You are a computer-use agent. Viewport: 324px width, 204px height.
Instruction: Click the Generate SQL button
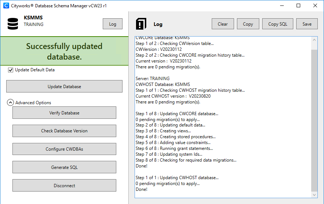click(x=64, y=167)
